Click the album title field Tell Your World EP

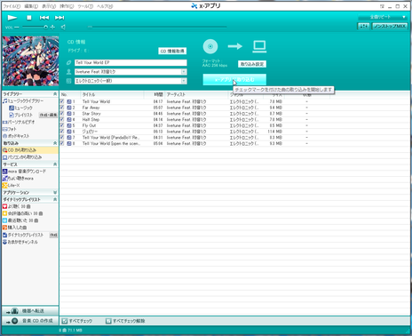click(x=131, y=62)
